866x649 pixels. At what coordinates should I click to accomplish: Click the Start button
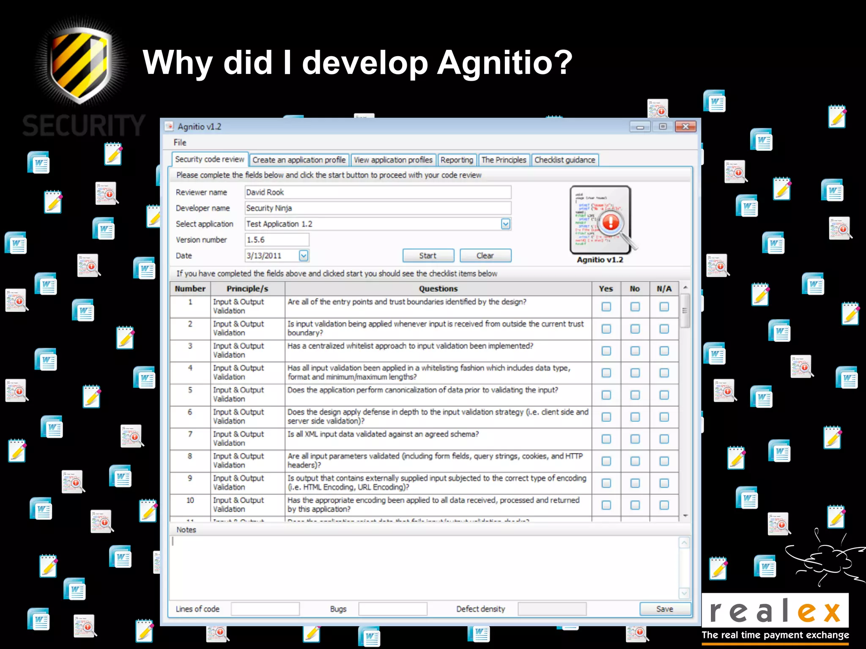[x=428, y=256]
